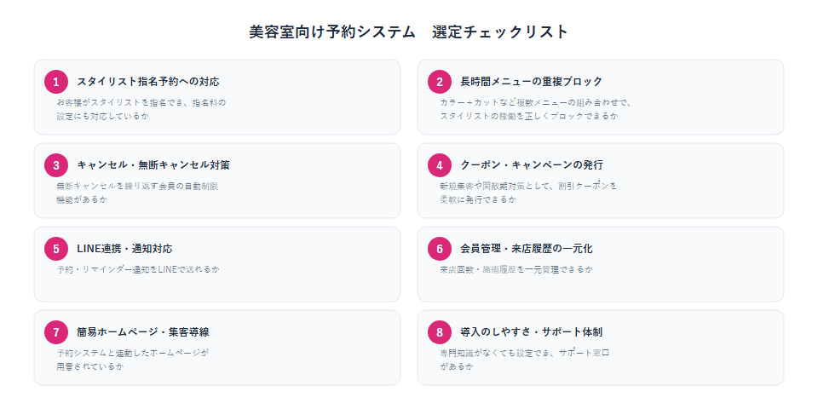Click the 長時間メニューの重複ブロック heading
Screen dimensions: 818x409
[532, 82]
